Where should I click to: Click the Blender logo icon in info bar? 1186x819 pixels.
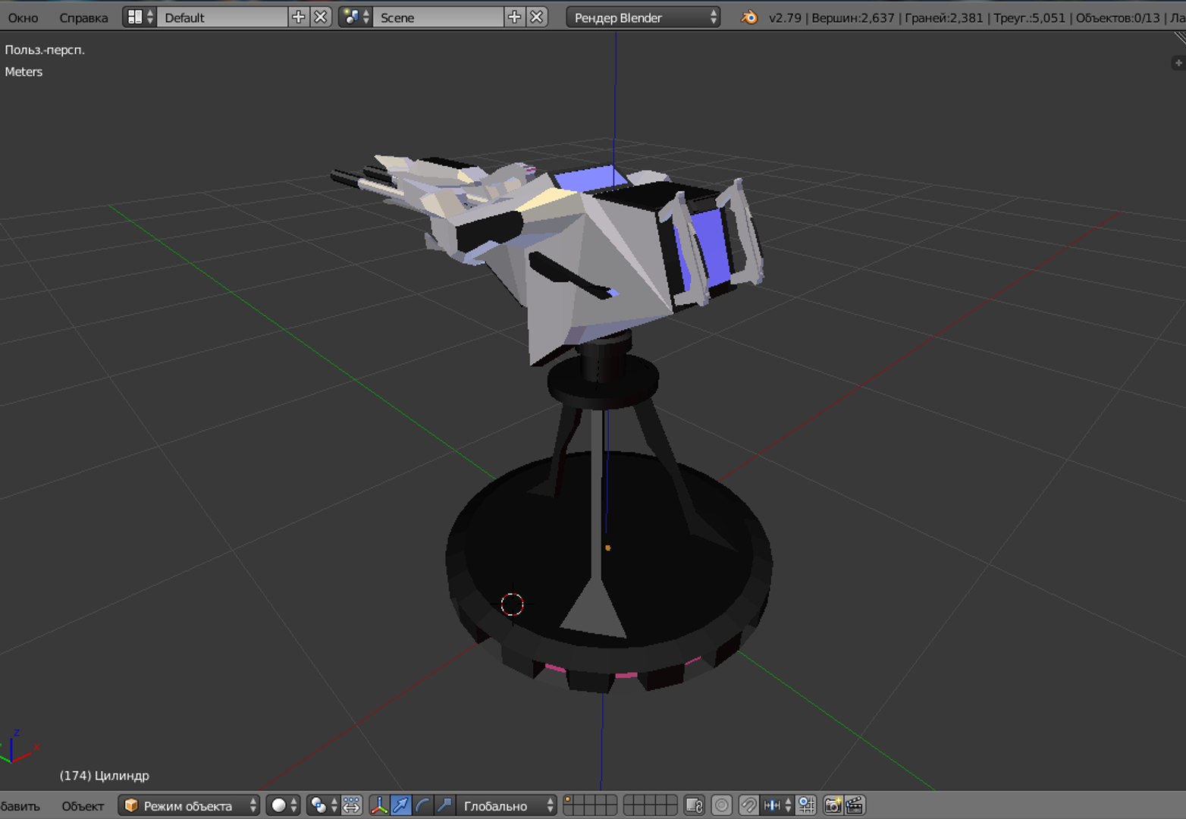point(748,17)
